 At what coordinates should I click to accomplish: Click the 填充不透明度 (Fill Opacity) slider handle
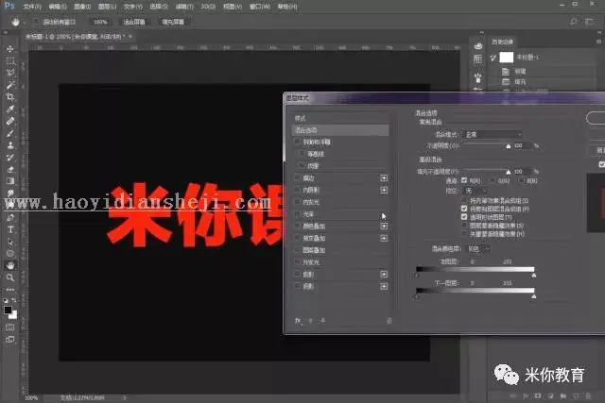tap(509, 172)
